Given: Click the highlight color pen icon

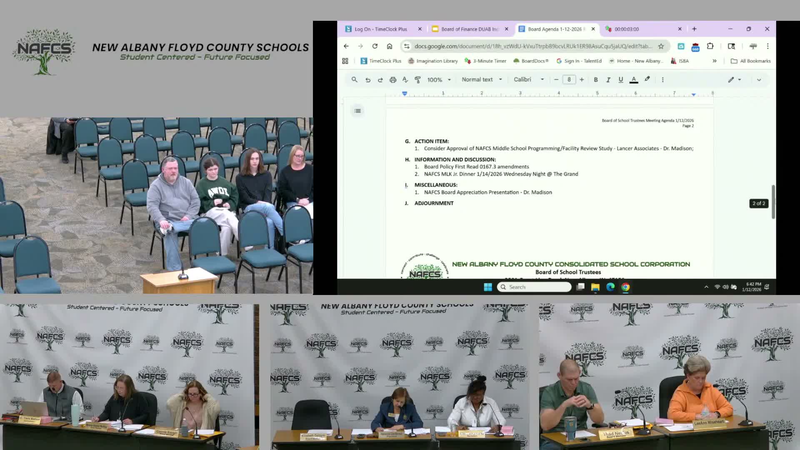Looking at the screenshot, I should click(x=647, y=79).
